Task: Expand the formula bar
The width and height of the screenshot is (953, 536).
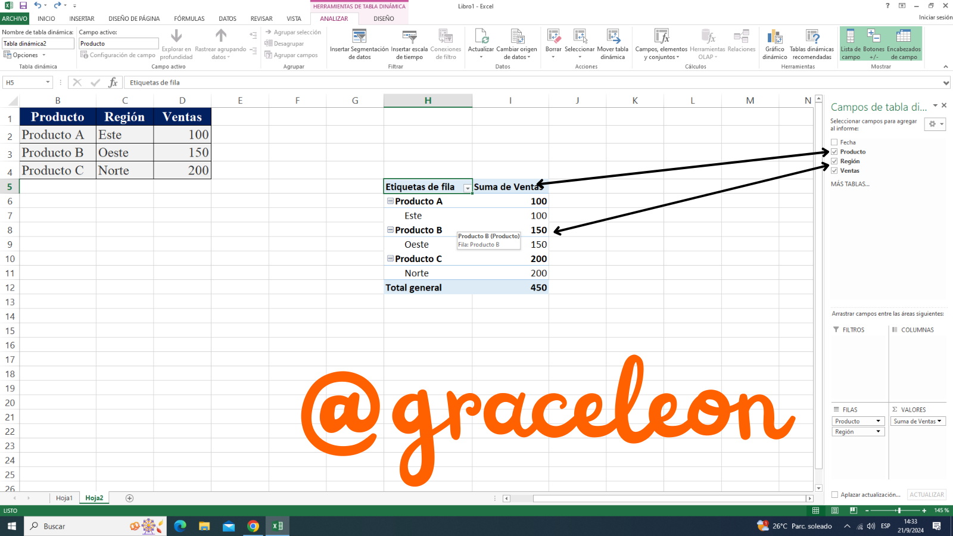Action: click(x=946, y=83)
